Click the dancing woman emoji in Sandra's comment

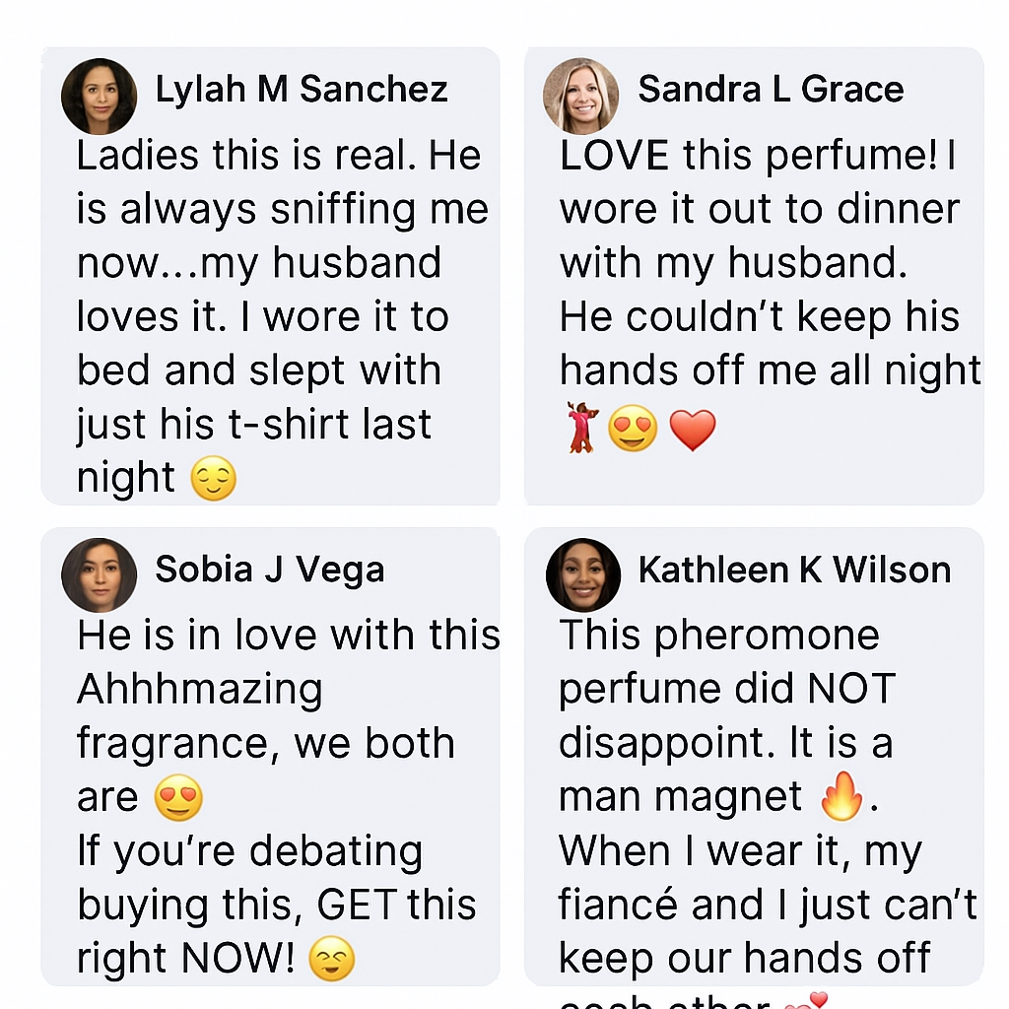pyautogui.click(x=582, y=428)
